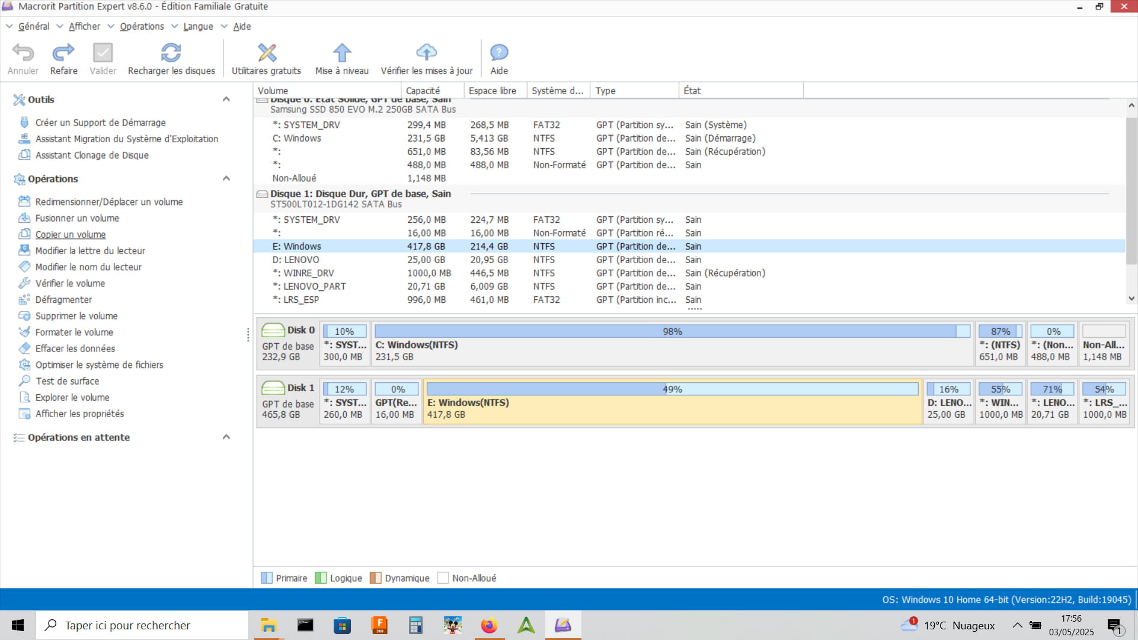Select D: LENO... 25,00 GB partition block
This screenshot has width=1138, height=640.
click(x=949, y=401)
